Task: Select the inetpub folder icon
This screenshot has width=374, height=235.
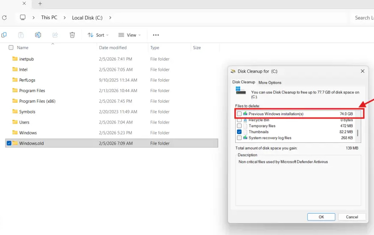Action: pos(15,58)
